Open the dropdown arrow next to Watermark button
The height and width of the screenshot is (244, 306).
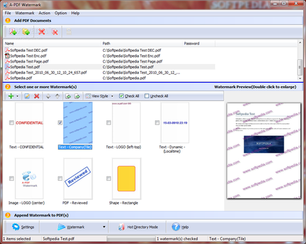point(104,227)
